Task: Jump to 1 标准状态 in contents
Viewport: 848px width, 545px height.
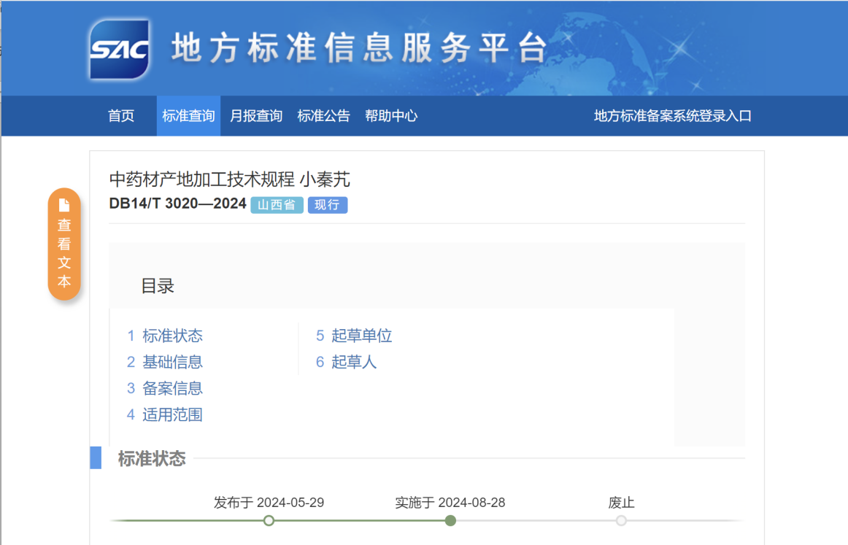Action: 165,336
